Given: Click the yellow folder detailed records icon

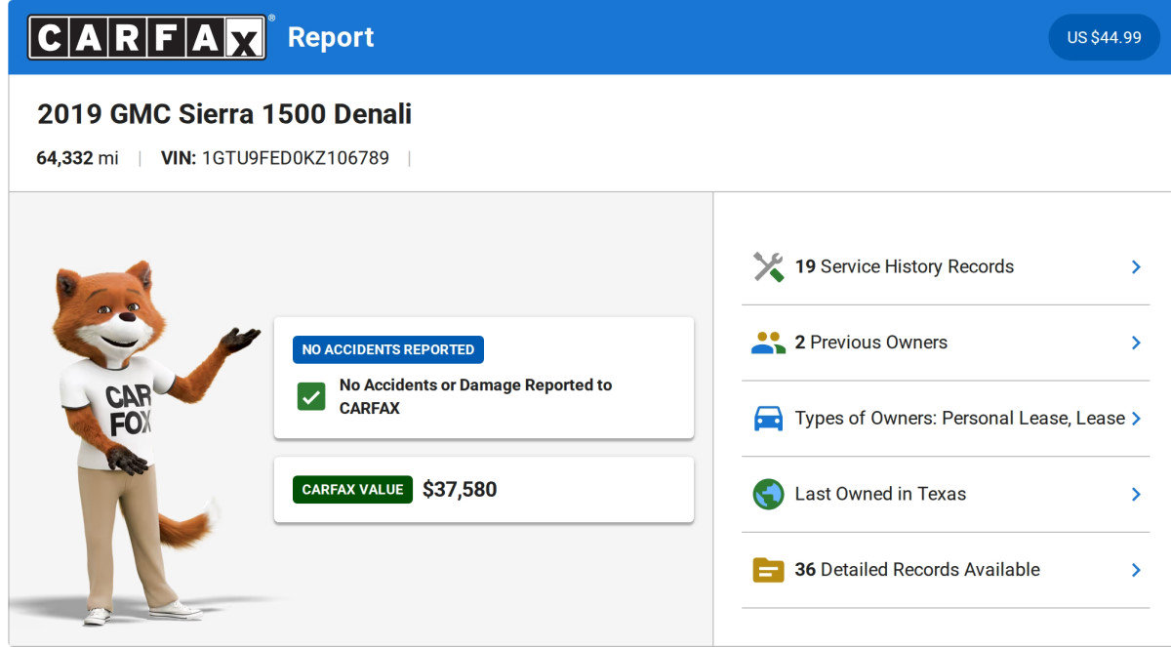Looking at the screenshot, I should coord(768,570).
